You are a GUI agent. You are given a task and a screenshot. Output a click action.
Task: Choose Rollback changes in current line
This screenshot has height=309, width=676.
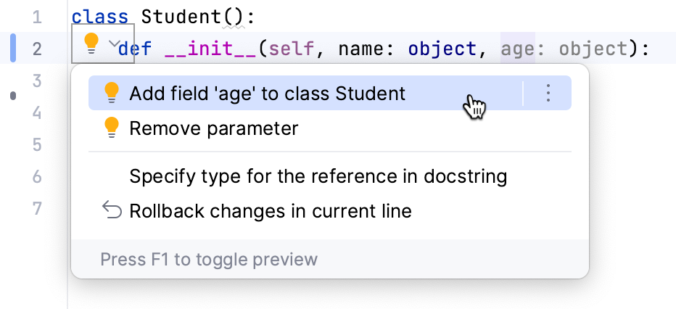[270, 211]
